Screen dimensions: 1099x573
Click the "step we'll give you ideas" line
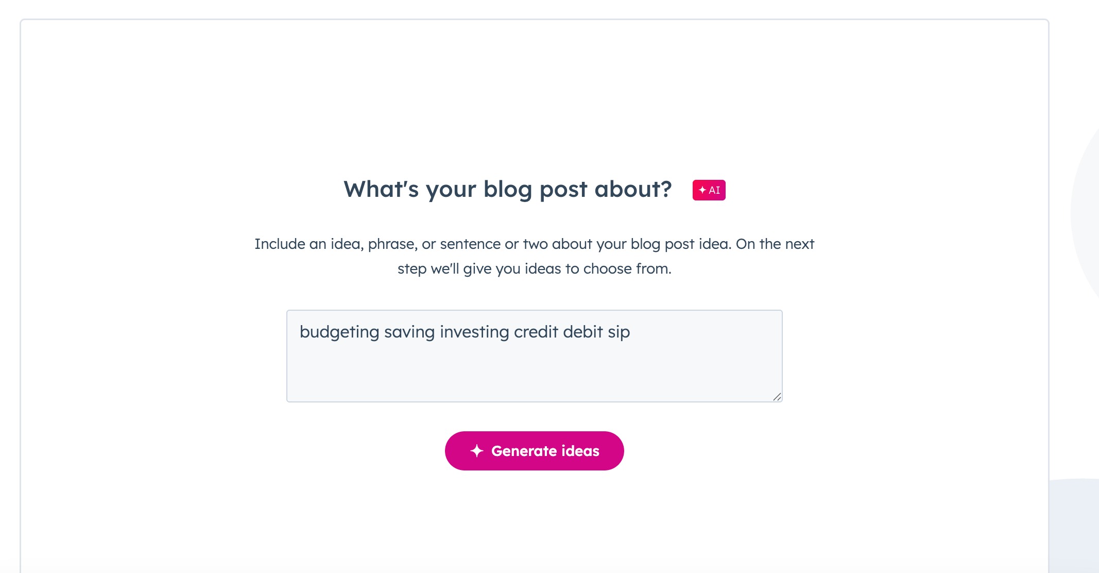coord(534,268)
